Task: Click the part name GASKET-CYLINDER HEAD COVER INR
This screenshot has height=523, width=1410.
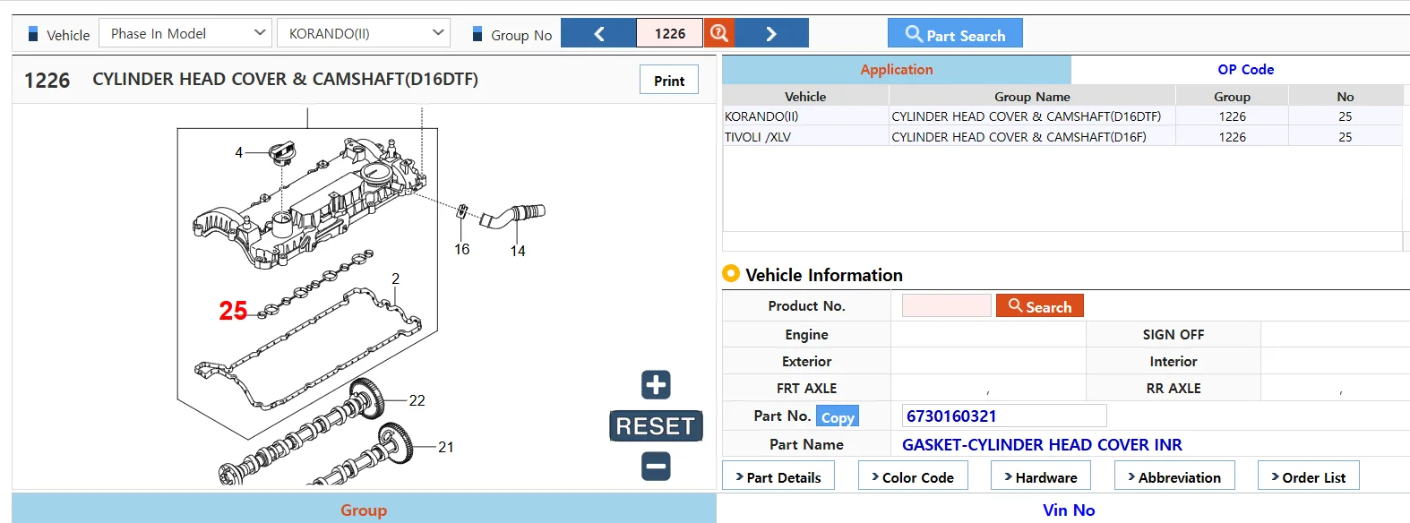Action: [x=1042, y=444]
